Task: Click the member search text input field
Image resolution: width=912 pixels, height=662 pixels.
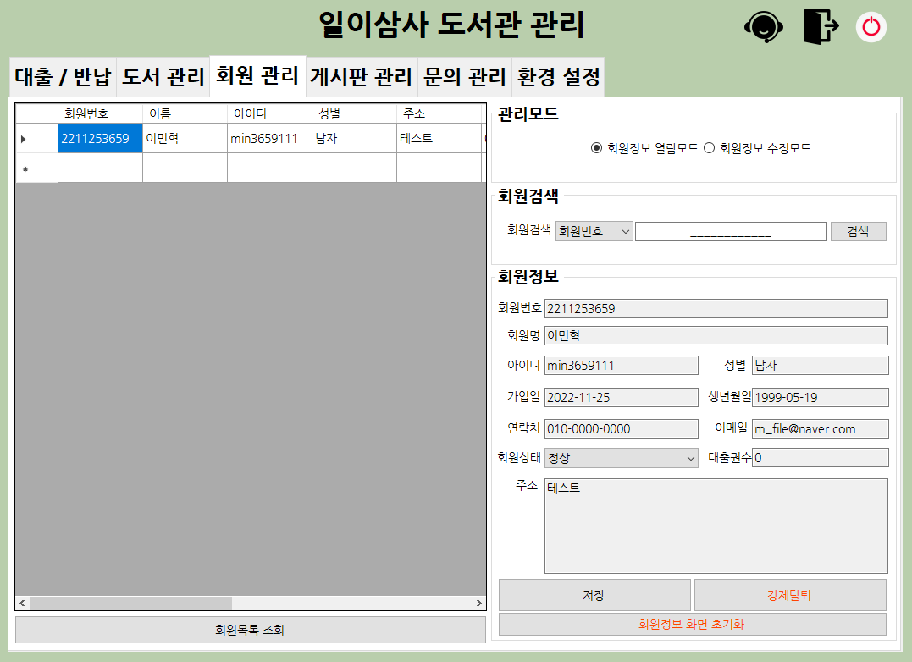Action: pyautogui.click(x=730, y=230)
